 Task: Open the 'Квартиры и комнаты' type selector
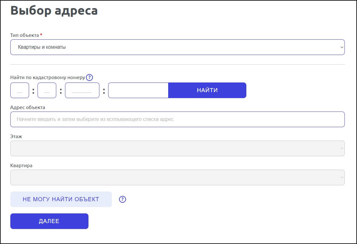pyautogui.click(x=177, y=47)
